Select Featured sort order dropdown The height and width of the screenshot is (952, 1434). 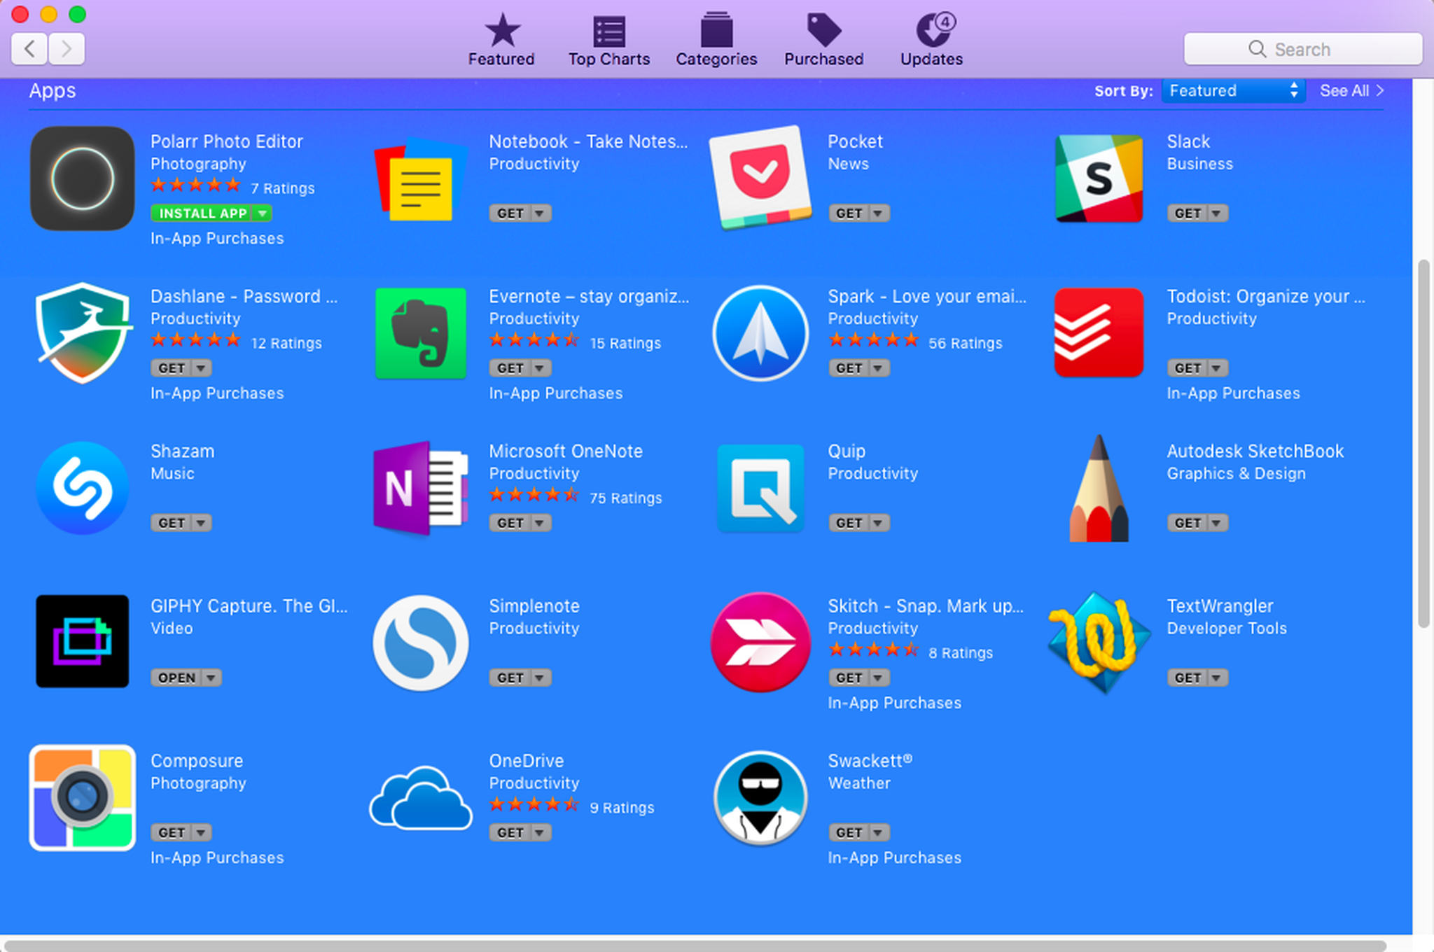(x=1229, y=90)
